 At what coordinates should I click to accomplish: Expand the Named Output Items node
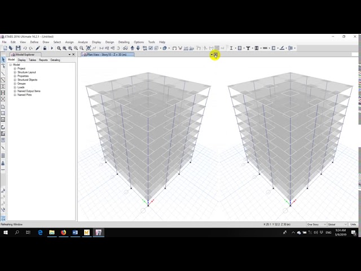15,91
